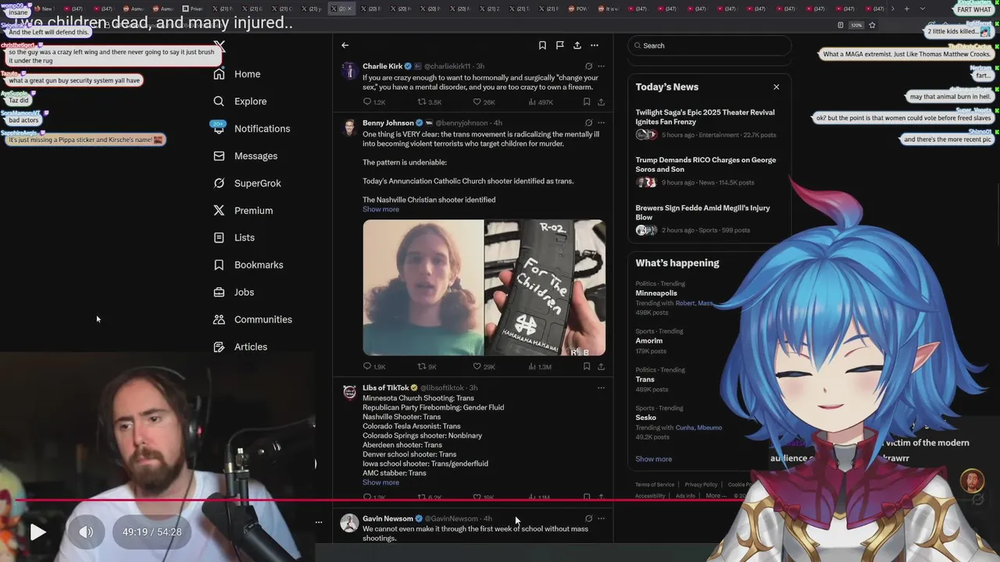
Task: Click the X logo above Home
Action: coord(220,47)
